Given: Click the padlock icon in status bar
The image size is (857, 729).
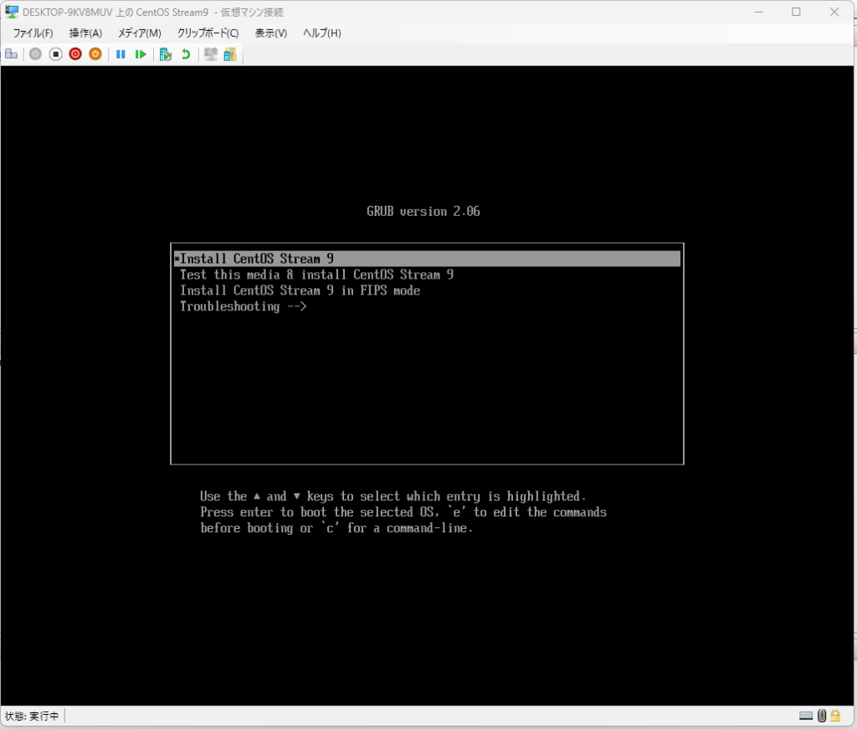Looking at the screenshot, I should pyautogui.click(x=834, y=716).
